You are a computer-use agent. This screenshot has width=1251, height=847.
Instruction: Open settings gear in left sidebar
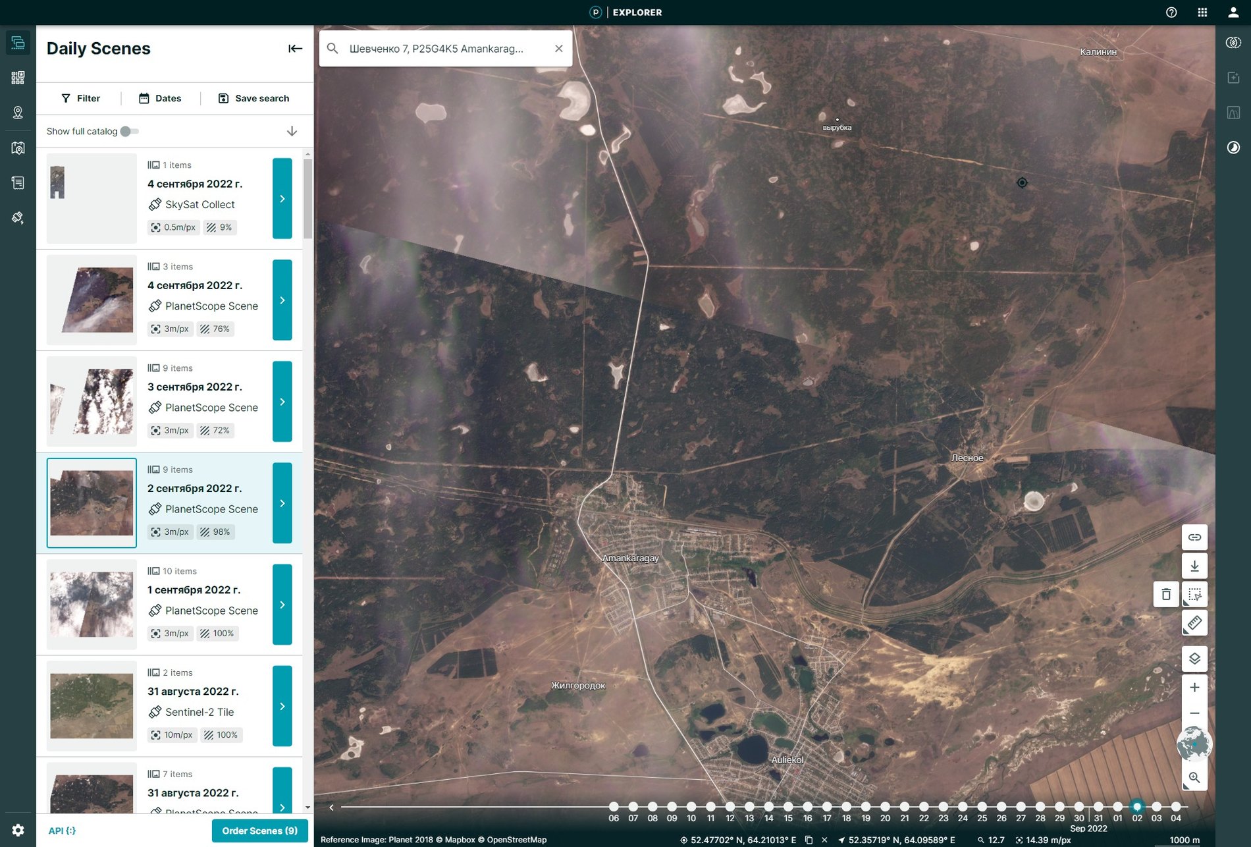point(18,830)
